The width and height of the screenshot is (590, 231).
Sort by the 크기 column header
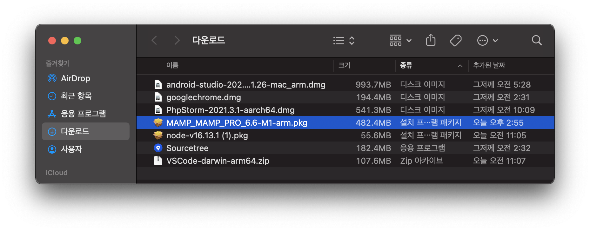pyautogui.click(x=344, y=65)
